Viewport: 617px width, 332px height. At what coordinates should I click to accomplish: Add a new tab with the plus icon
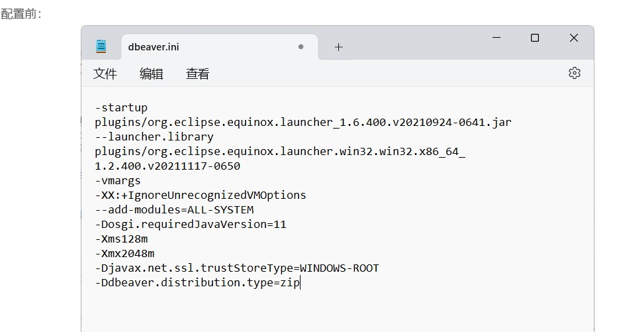point(338,47)
